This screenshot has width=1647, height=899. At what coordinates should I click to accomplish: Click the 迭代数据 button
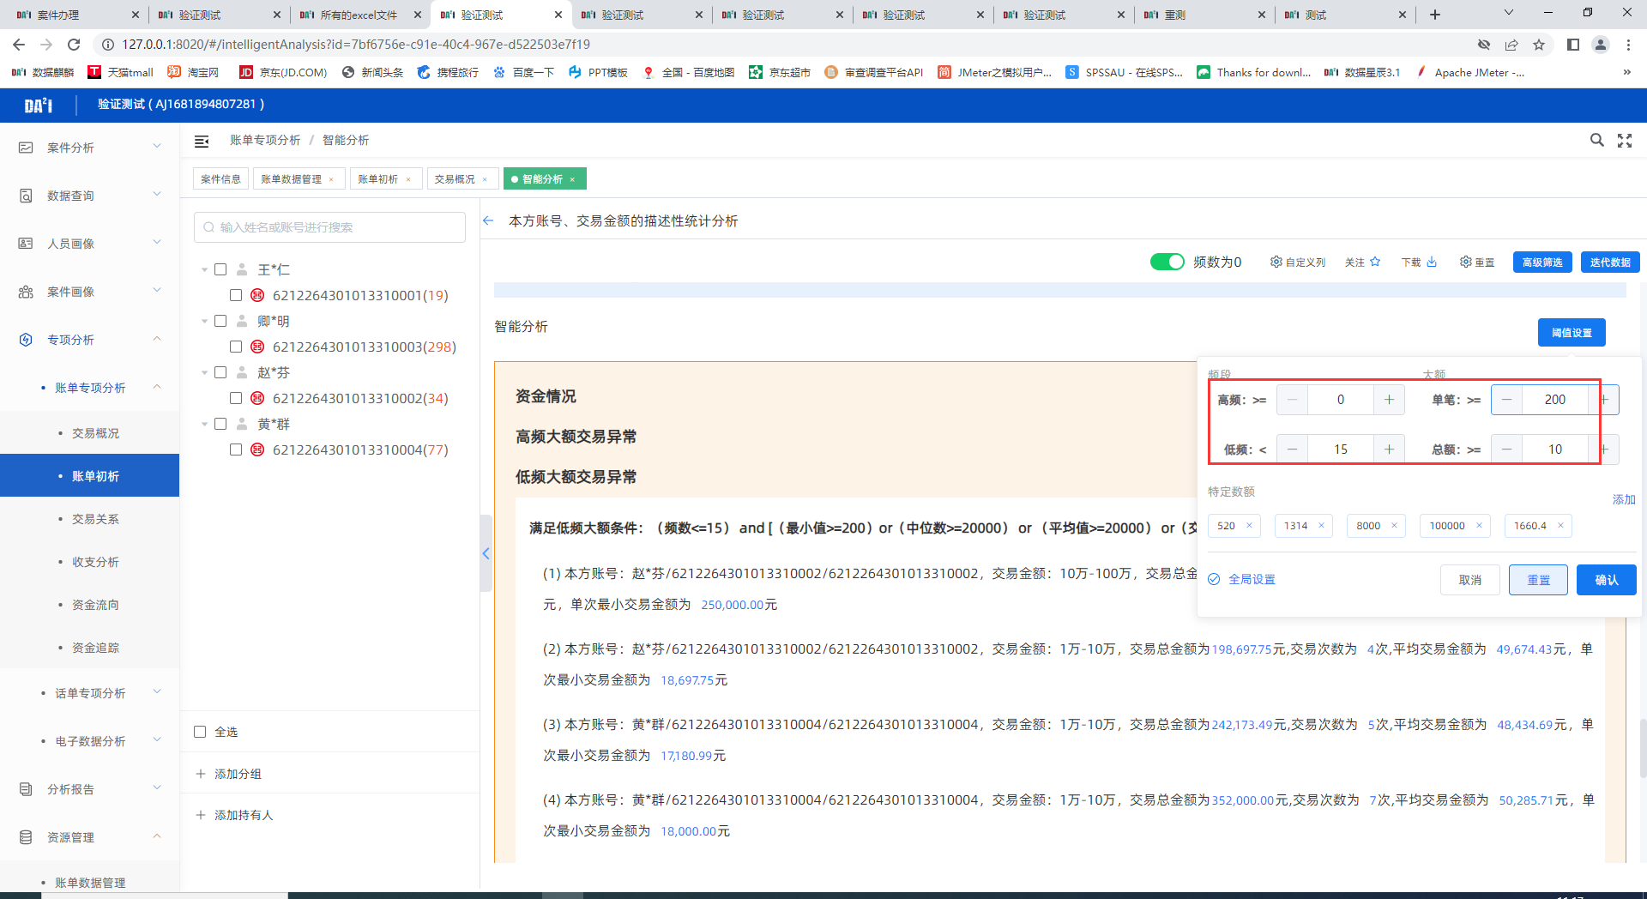[1610, 262]
